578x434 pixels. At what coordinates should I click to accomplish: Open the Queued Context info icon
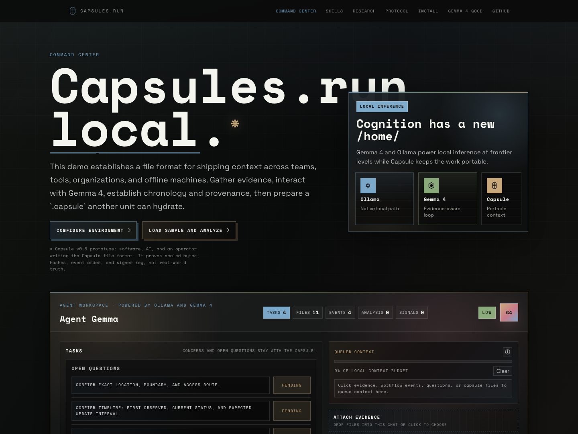click(507, 352)
